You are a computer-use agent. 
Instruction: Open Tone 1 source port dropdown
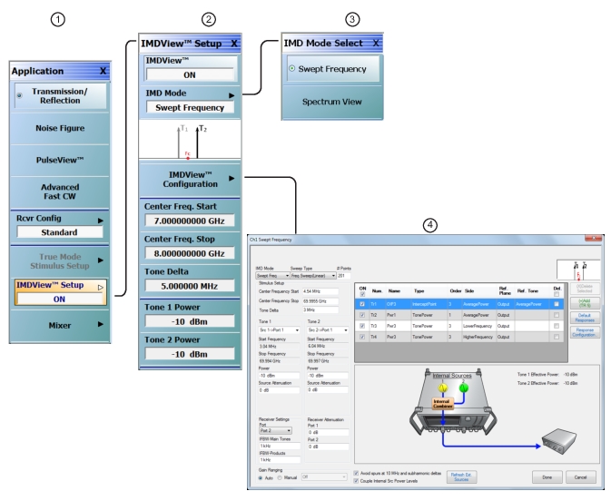(279, 330)
